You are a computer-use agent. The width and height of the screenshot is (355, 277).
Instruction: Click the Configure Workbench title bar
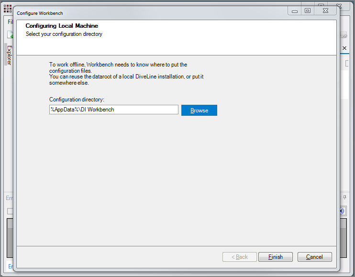144,13
